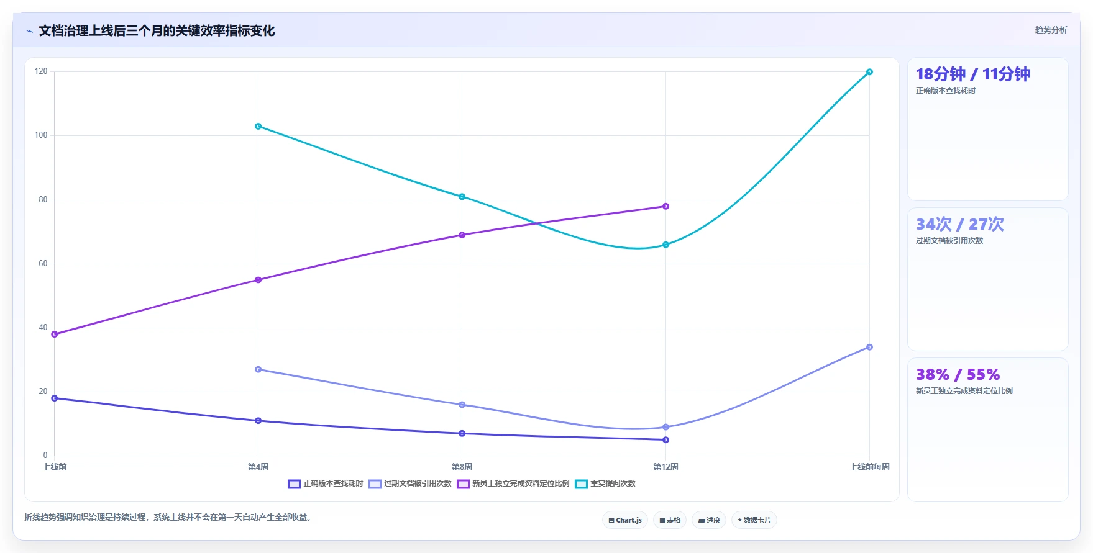Click the purple data point at 第8周
Image resolution: width=1093 pixels, height=553 pixels.
pos(462,235)
